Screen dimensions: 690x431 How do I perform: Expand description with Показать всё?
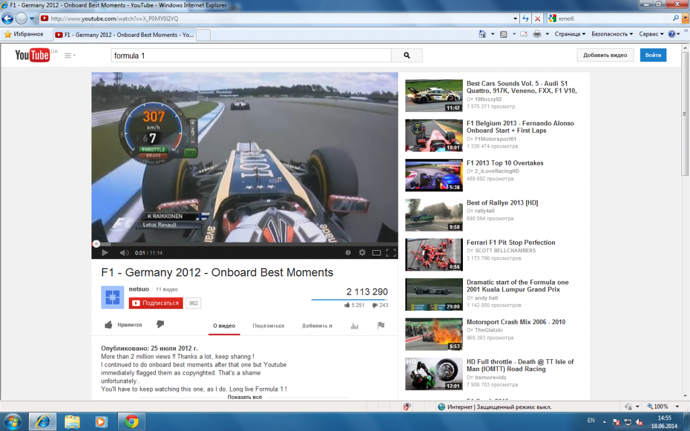[245, 397]
